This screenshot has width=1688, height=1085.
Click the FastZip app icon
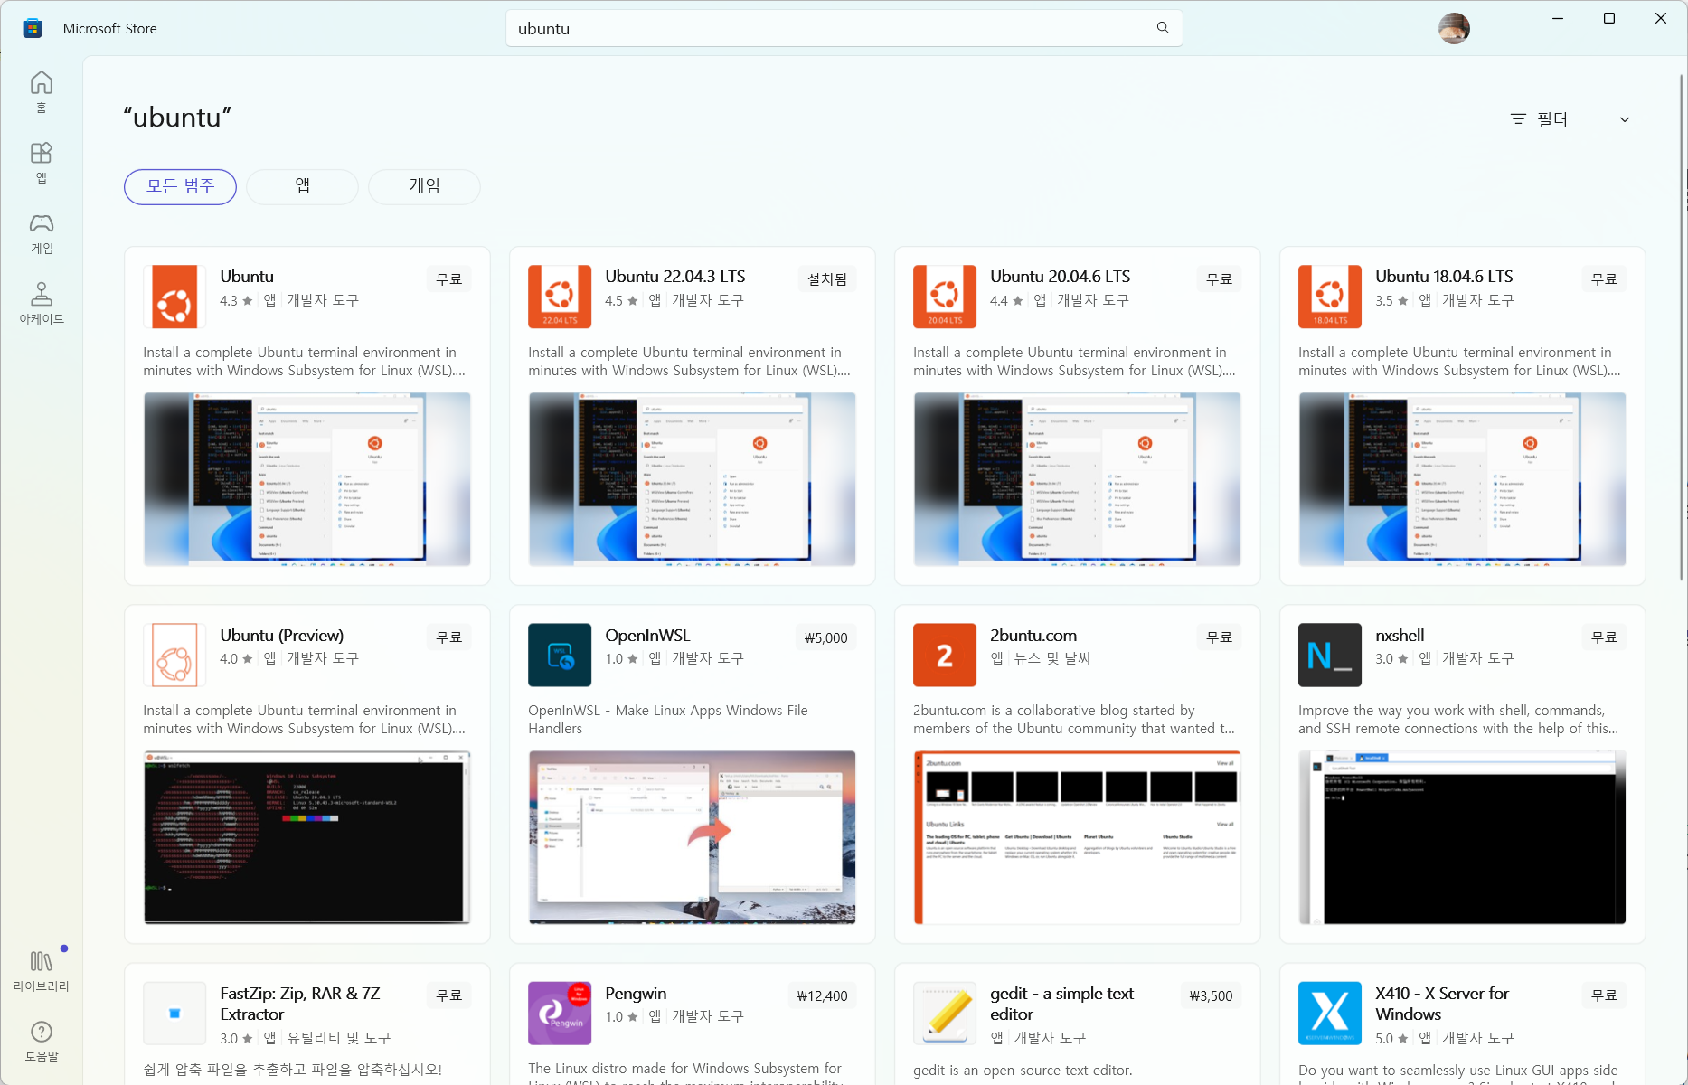click(x=174, y=1013)
